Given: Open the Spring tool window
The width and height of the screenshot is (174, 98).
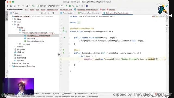Looking at the screenshot, I should 94,94.
